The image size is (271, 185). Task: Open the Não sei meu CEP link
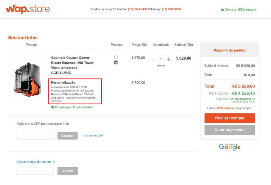pyautogui.click(x=93, y=135)
